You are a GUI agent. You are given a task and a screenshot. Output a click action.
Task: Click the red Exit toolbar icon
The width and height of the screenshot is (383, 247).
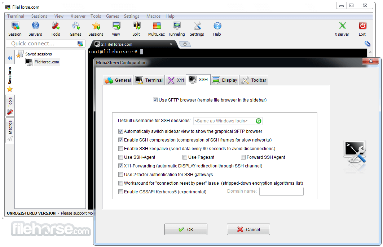[362, 29]
